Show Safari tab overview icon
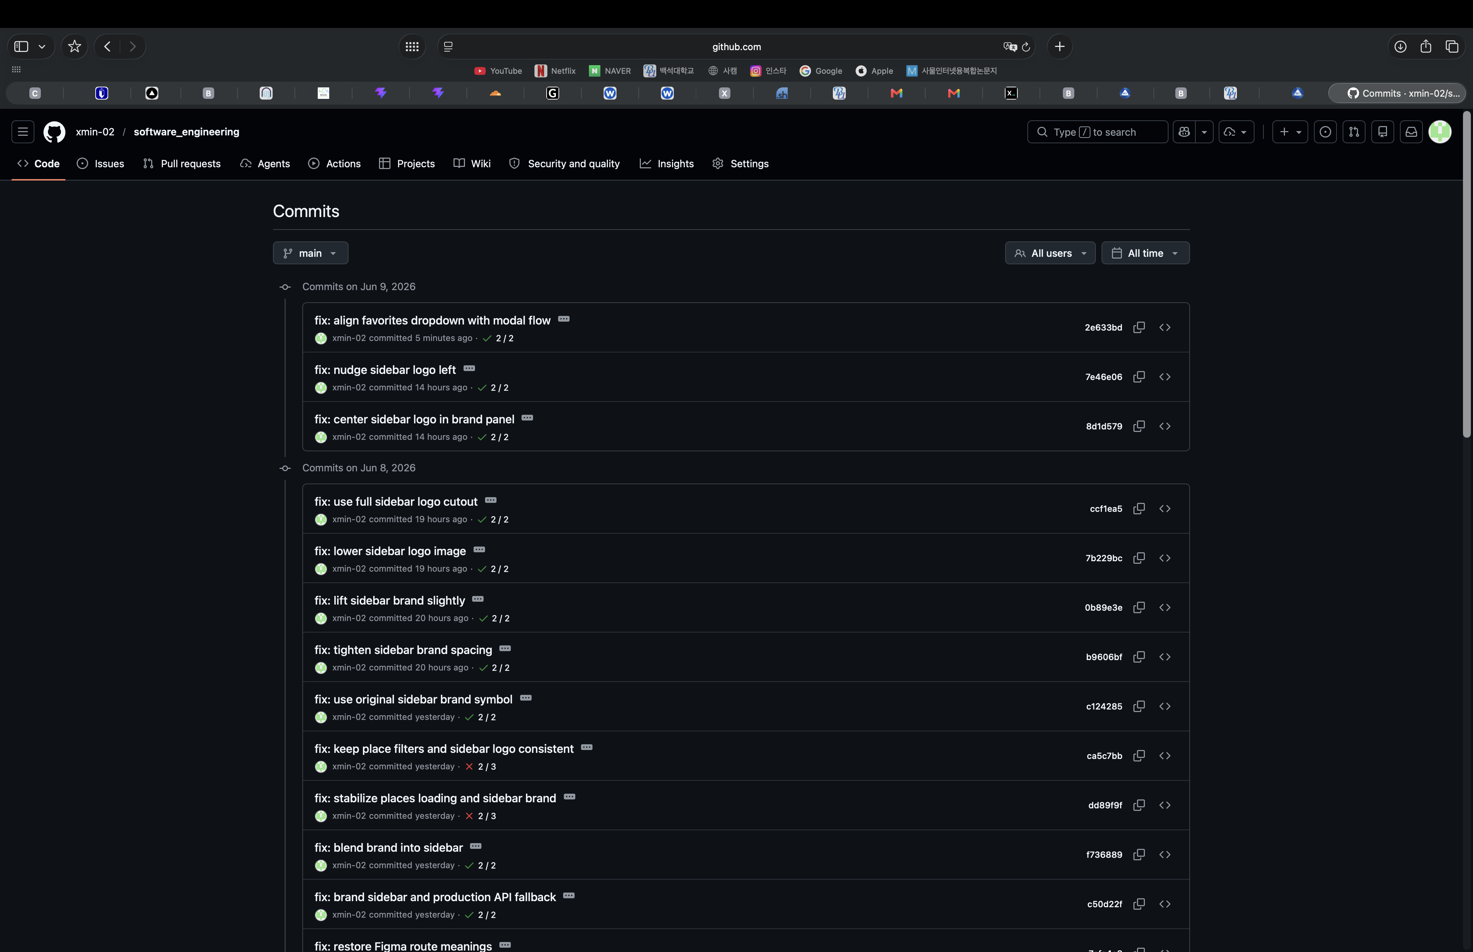 [x=1452, y=46]
